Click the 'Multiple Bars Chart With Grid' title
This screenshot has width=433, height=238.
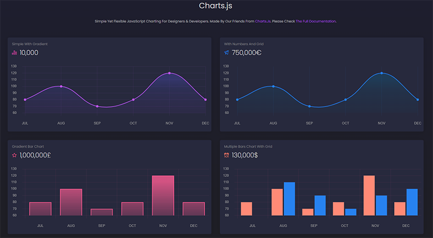click(x=248, y=147)
